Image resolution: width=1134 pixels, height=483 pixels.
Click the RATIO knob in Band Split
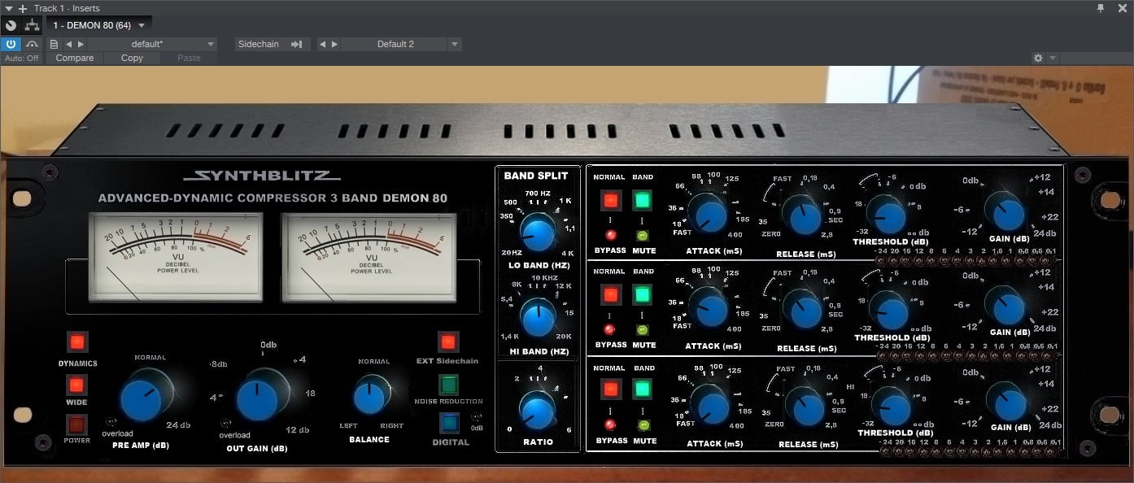tap(538, 409)
